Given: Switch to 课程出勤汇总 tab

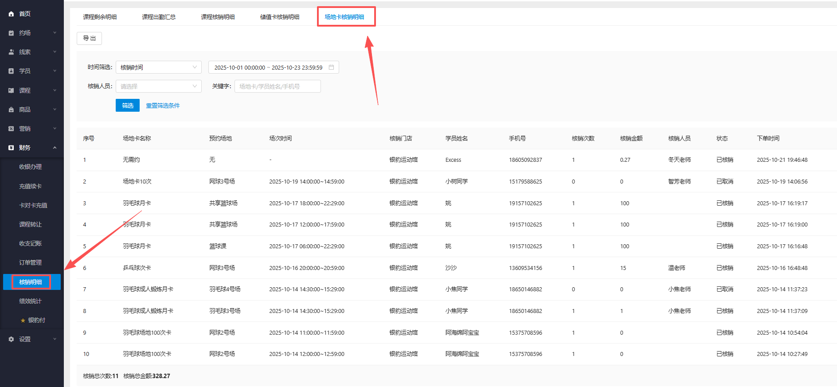Looking at the screenshot, I should click(159, 17).
